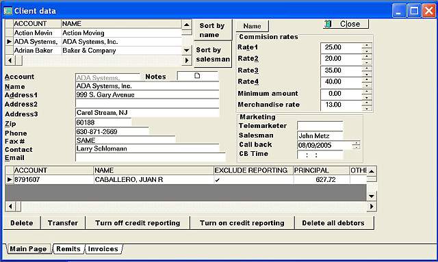Viewport: 438px width, 262px height.
Task: Decrease Minimum amount with down spinner
Action: point(367,97)
